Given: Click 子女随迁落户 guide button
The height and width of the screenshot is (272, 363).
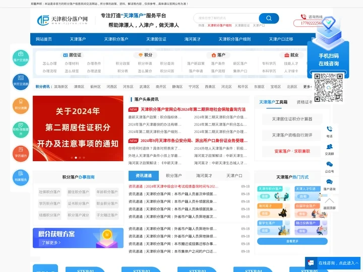Looking at the screenshot, I should [107, 215].
